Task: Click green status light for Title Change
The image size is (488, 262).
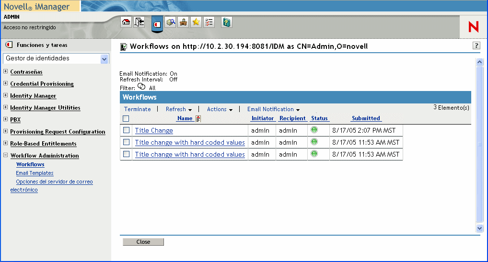Action: (x=314, y=130)
